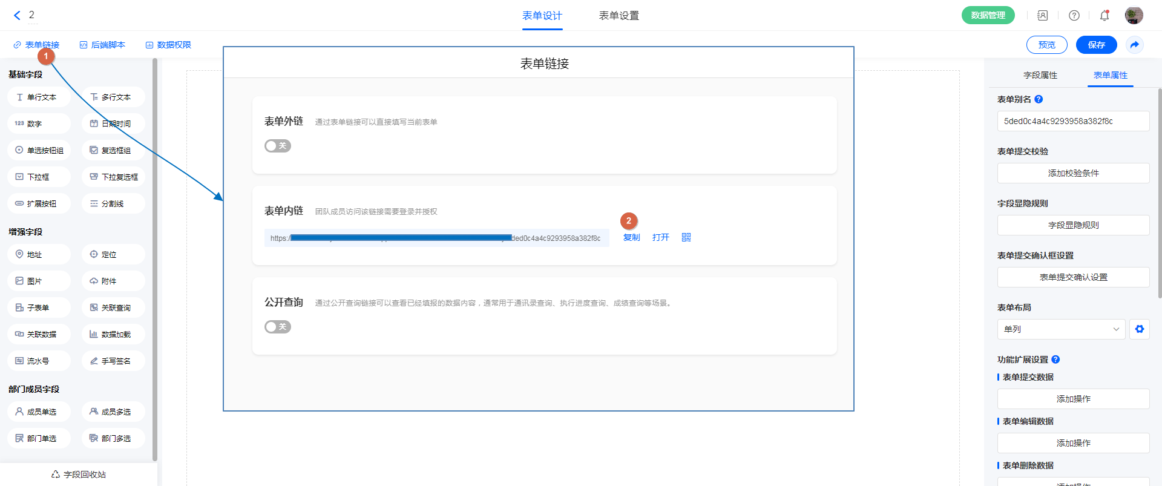Select the 字段属性 tab
This screenshot has width=1162, height=486.
(x=1040, y=75)
